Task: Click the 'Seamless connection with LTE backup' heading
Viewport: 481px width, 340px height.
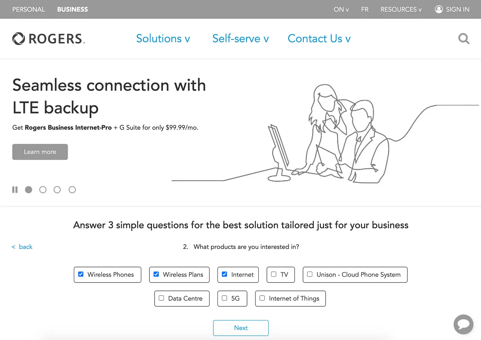Action: click(109, 96)
